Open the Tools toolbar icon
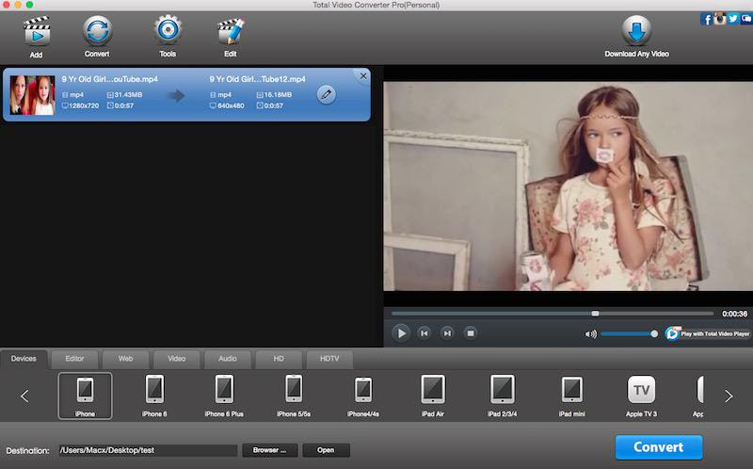 [168, 30]
